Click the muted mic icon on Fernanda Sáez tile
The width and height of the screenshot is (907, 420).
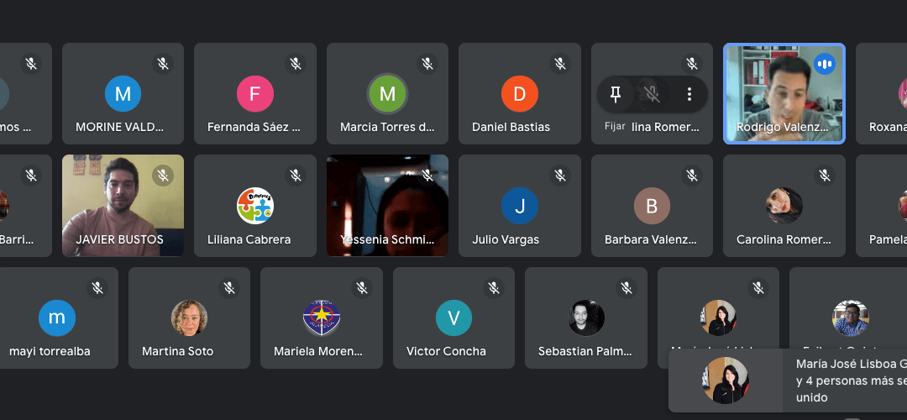(x=296, y=64)
